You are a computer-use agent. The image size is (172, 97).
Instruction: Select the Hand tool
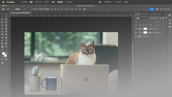click(x=2, y=47)
